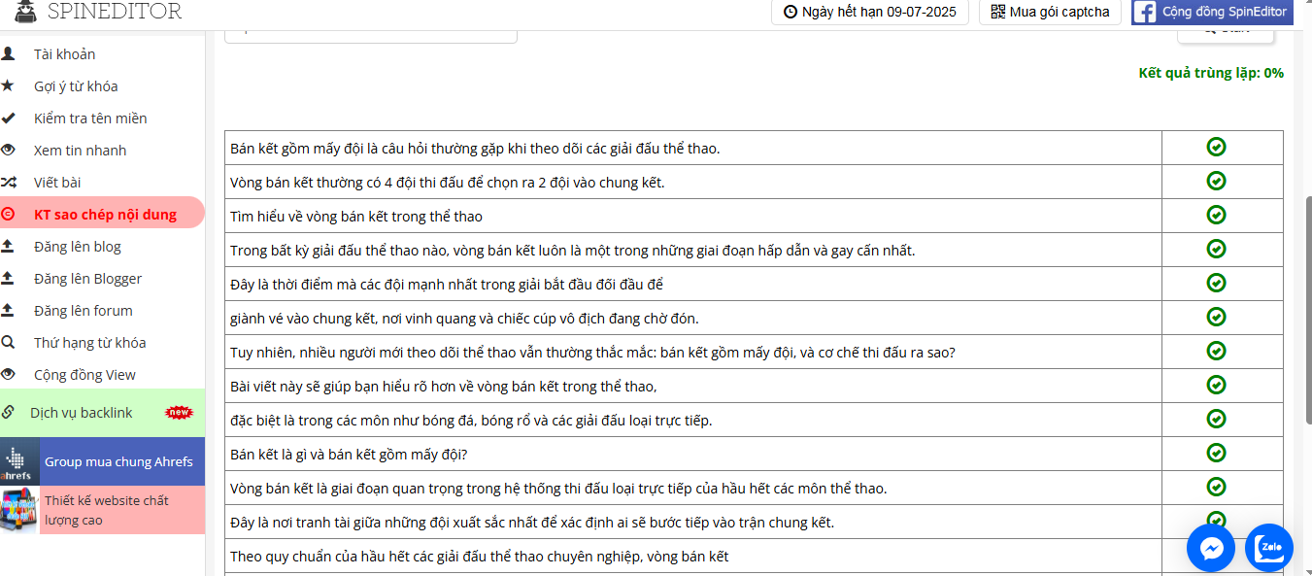
Task: Click upload icon beside Đăng lên Blogger
Action: [8, 278]
